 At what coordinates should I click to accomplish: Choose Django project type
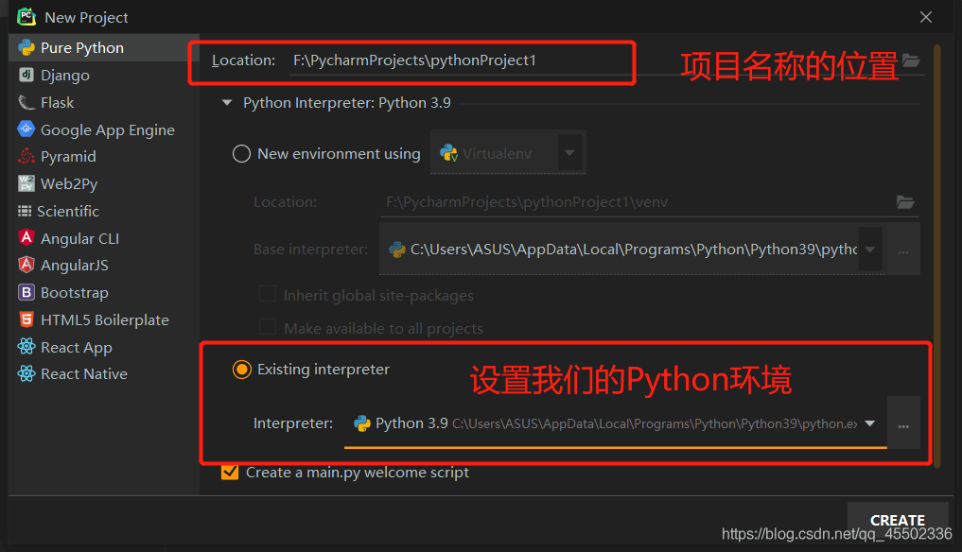[x=104, y=75]
